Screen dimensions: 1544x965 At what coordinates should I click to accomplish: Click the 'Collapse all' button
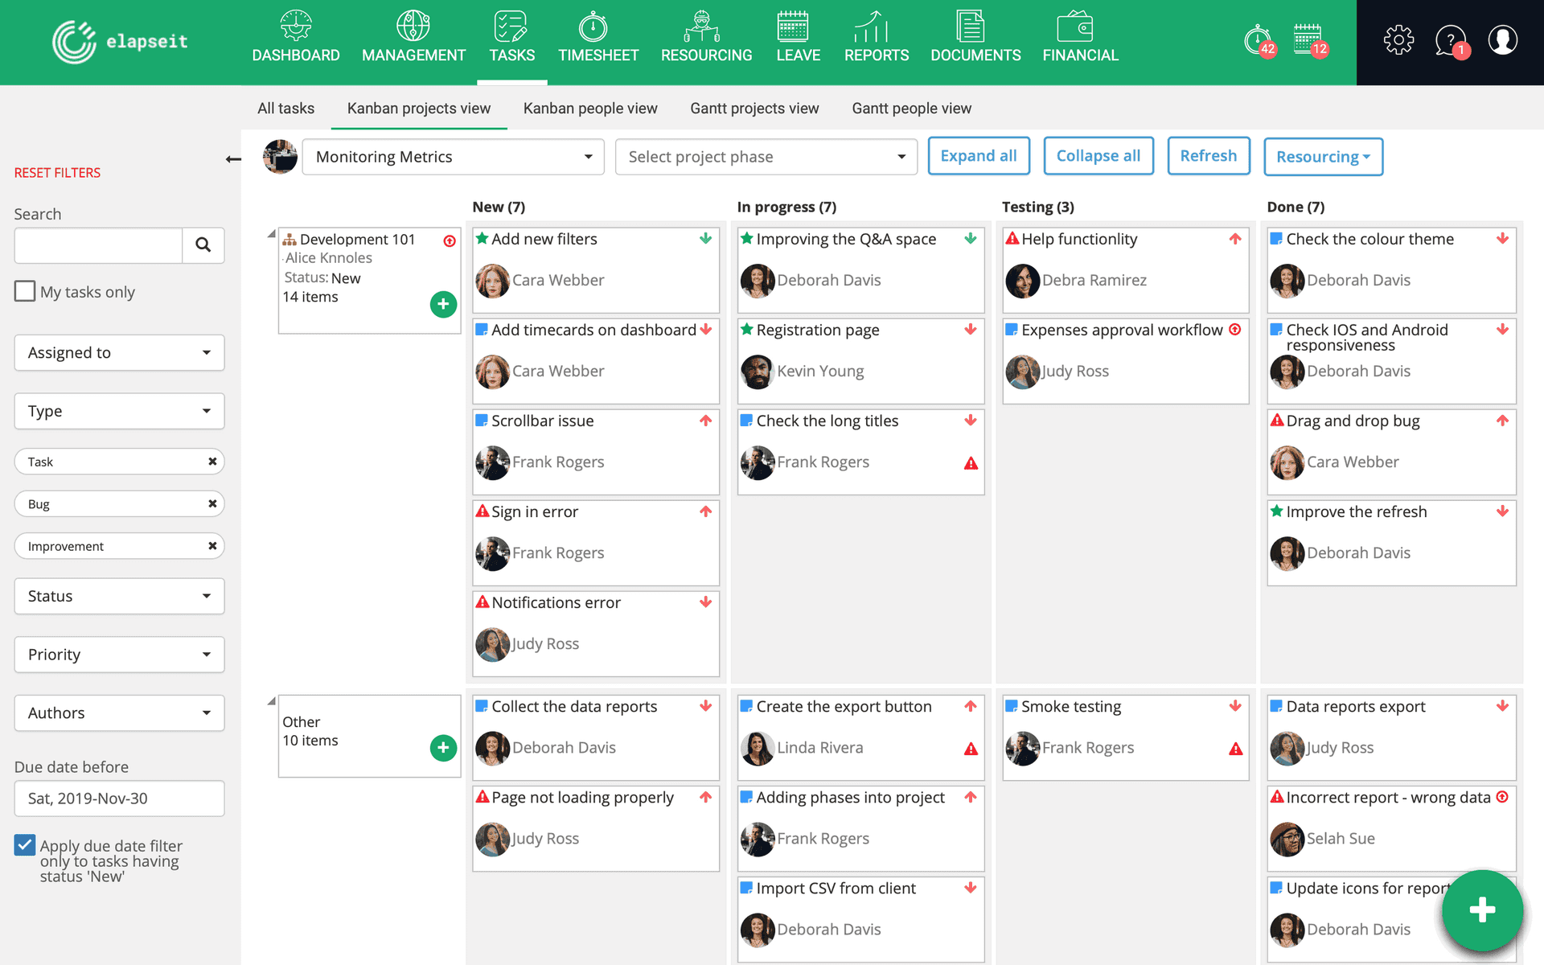(x=1098, y=156)
